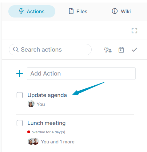Viewport: 147px width, 152px height.
Task: Check the Update agenda checkbox
Action: (x=20, y=95)
